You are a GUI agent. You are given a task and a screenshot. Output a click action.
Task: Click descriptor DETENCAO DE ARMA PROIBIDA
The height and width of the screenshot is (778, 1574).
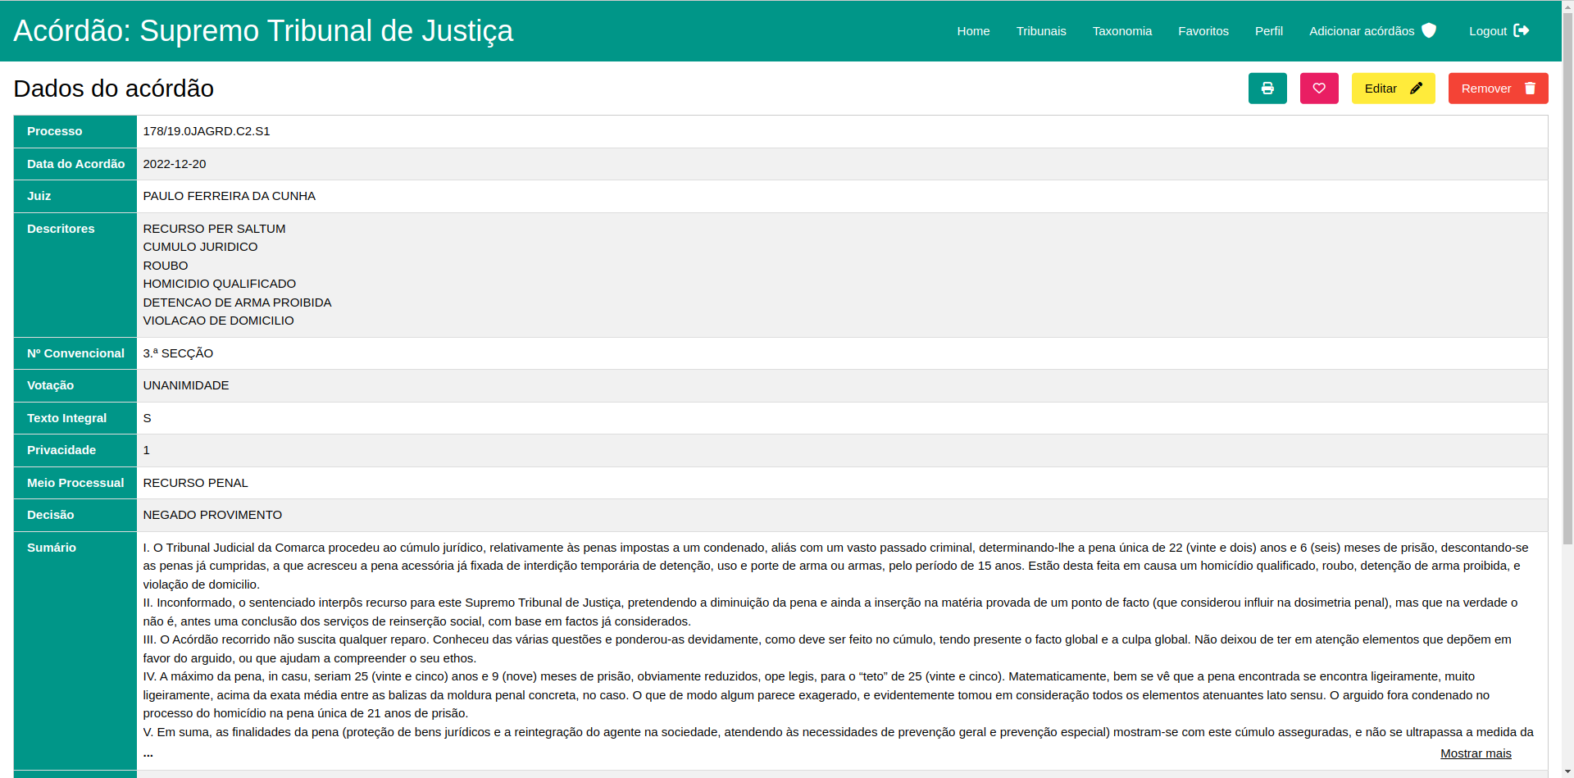click(238, 303)
